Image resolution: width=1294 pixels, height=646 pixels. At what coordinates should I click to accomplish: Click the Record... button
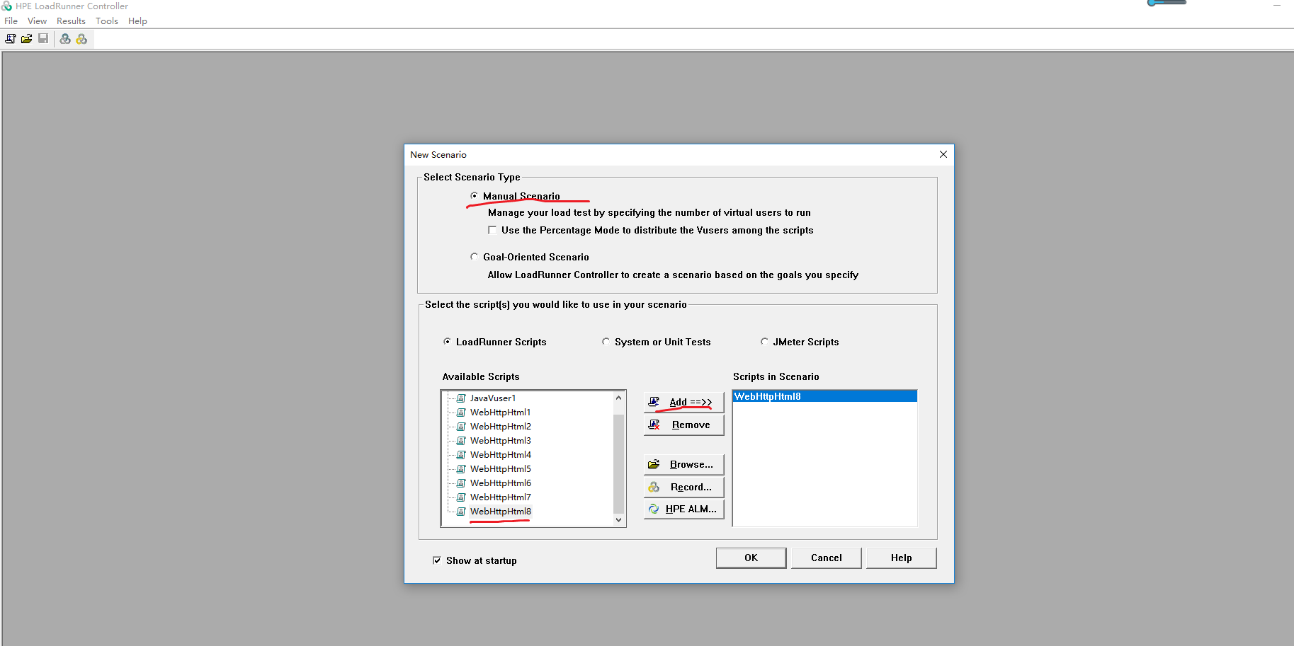click(x=683, y=487)
